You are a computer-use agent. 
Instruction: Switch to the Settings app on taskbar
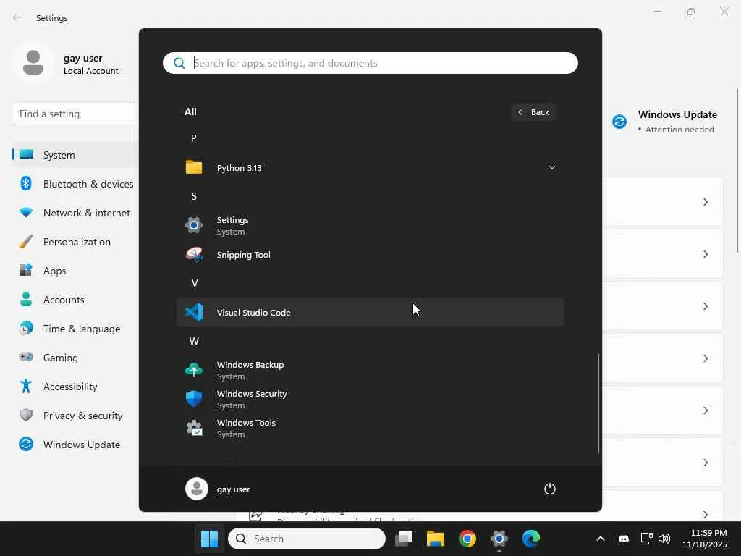point(499,539)
